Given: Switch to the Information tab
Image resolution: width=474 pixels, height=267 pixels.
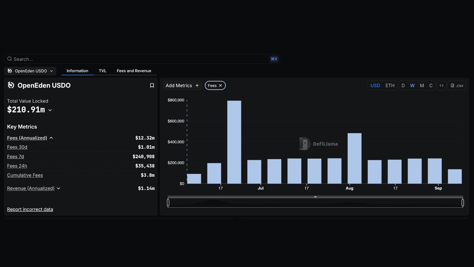Looking at the screenshot, I should point(77,71).
